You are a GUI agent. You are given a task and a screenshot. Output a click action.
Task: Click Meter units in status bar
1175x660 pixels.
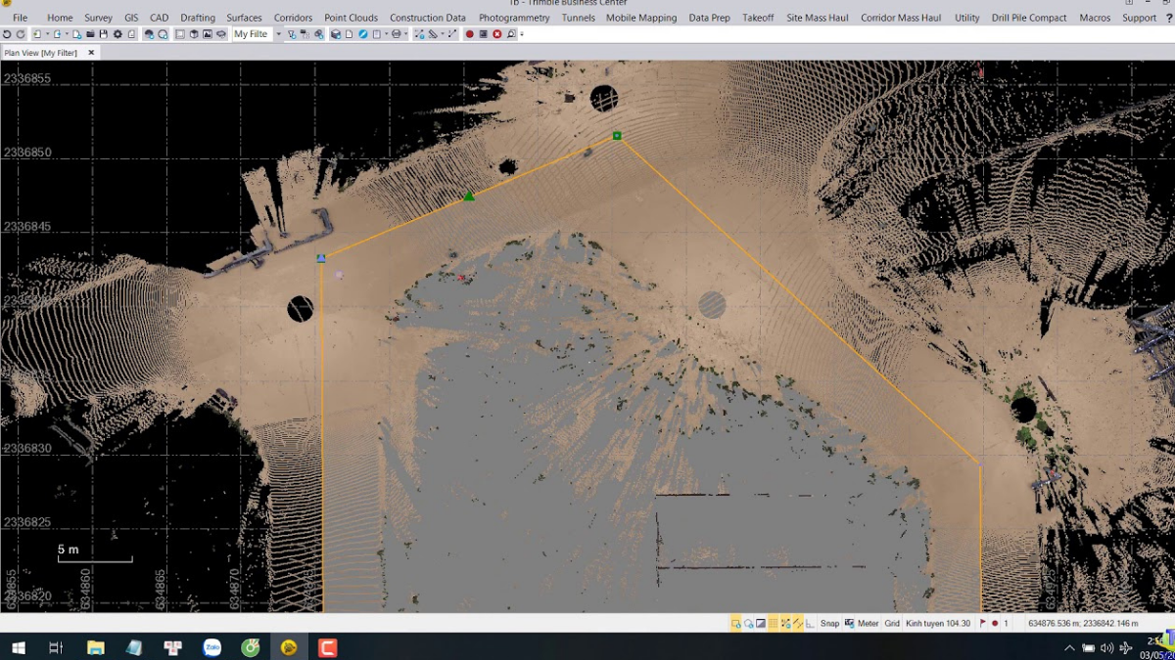click(869, 623)
